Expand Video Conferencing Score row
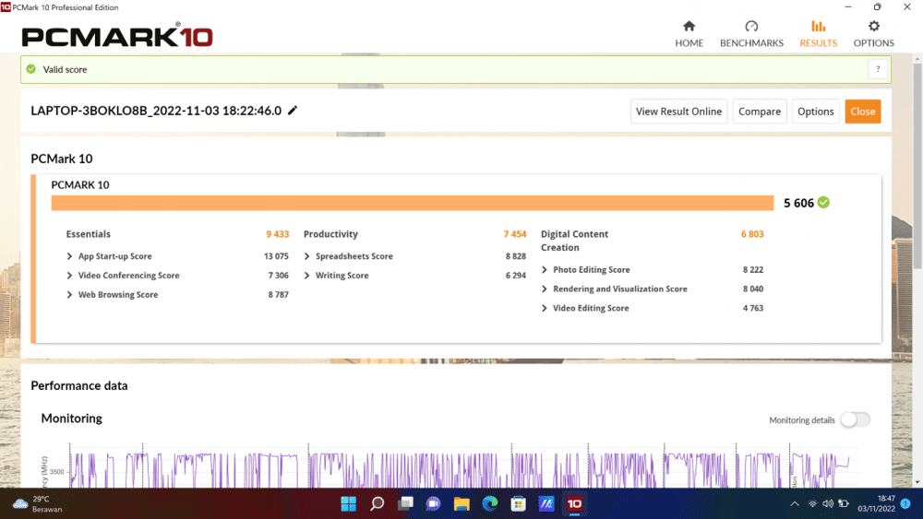This screenshot has height=519, width=923. click(x=70, y=276)
